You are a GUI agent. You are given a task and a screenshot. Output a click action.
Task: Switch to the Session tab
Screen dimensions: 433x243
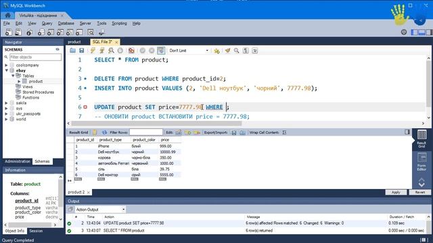pos(36,231)
